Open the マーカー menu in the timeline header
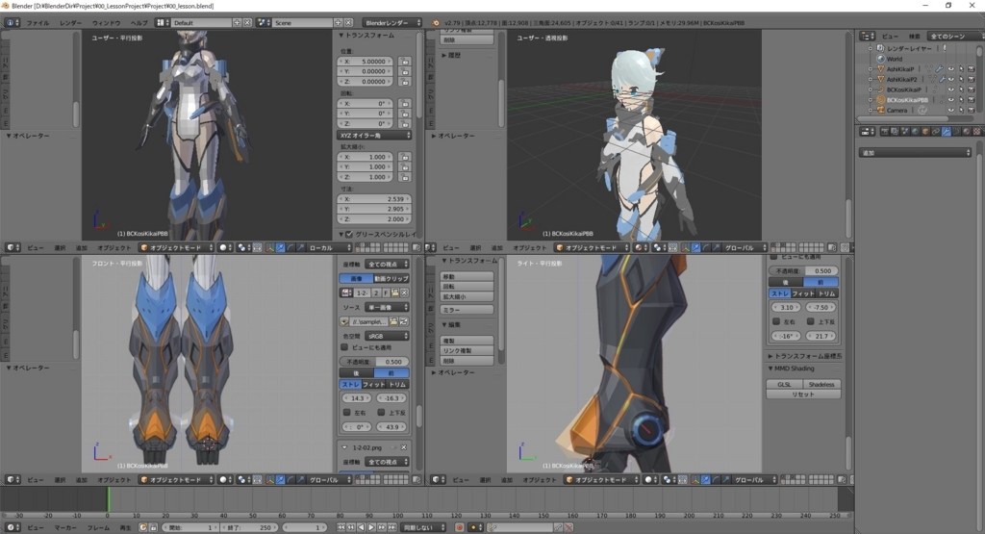 pyautogui.click(x=65, y=527)
